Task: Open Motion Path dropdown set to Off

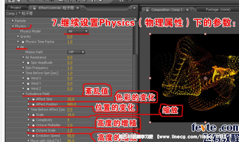Action: (x=76, y=52)
